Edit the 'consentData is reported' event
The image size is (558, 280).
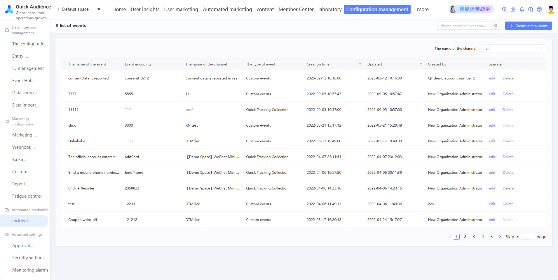(492, 78)
